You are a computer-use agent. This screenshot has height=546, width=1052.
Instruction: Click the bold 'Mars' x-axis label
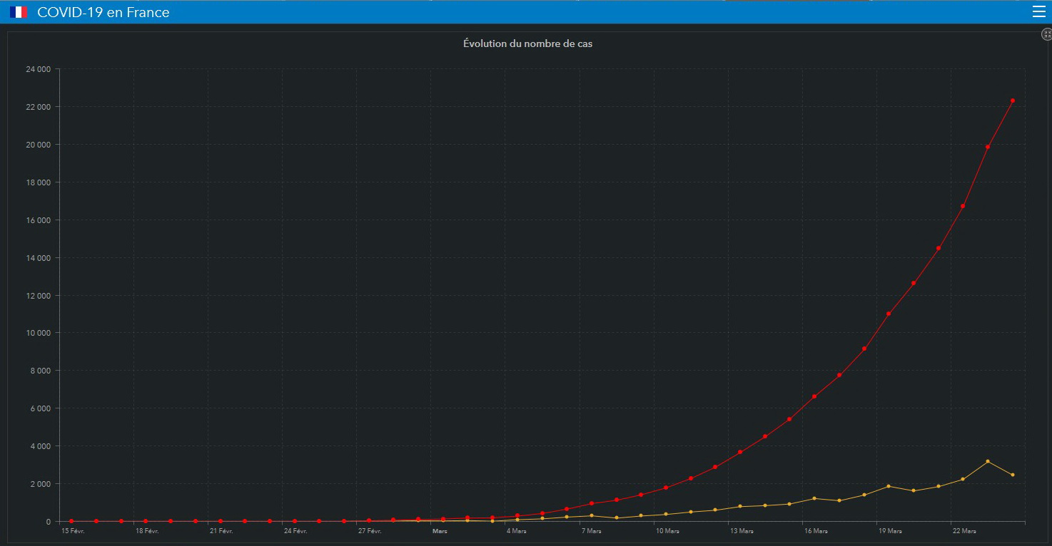click(x=440, y=531)
